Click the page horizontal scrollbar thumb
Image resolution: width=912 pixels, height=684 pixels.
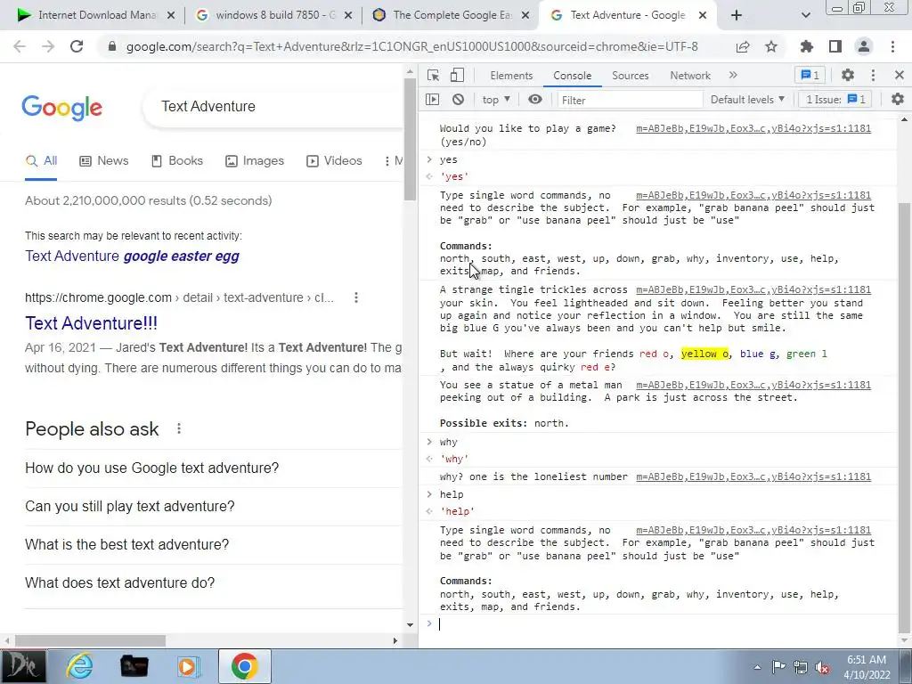[x=90, y=641]
